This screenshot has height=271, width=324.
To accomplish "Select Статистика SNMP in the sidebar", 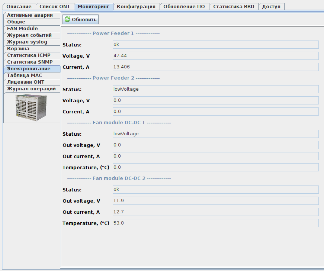I will [x=30, y=62].
